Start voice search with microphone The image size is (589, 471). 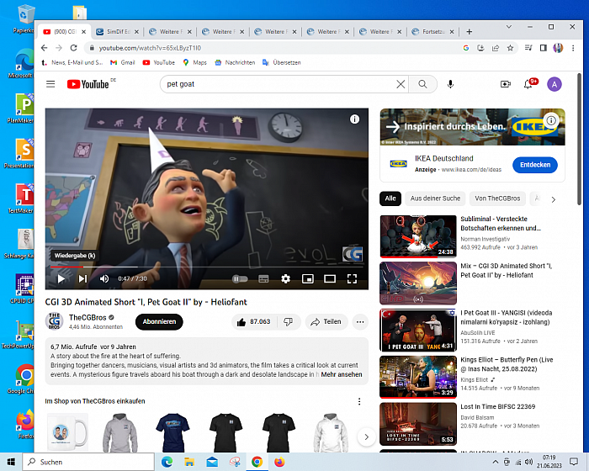(x=450, y=84)
